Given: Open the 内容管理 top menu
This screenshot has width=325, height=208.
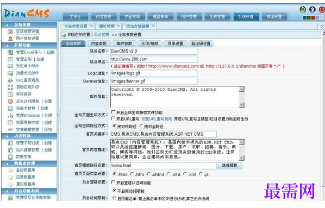Looking at the screenshot, I should (x=104, y=17).
